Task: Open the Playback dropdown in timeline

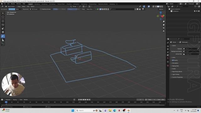Action: (8, 100)
